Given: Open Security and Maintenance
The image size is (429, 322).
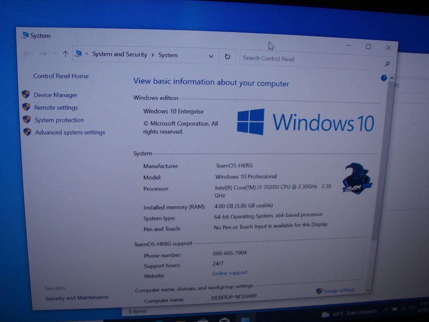Looking at the screenshot, I should pos(77,298).
